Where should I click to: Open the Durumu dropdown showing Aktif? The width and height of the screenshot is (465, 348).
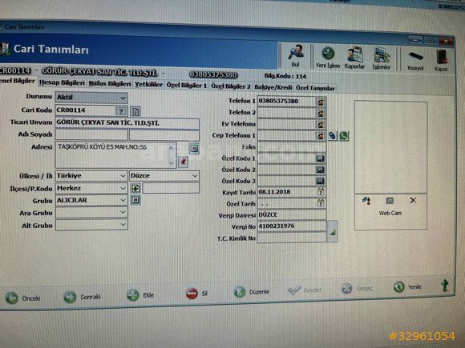click(91, 98)
